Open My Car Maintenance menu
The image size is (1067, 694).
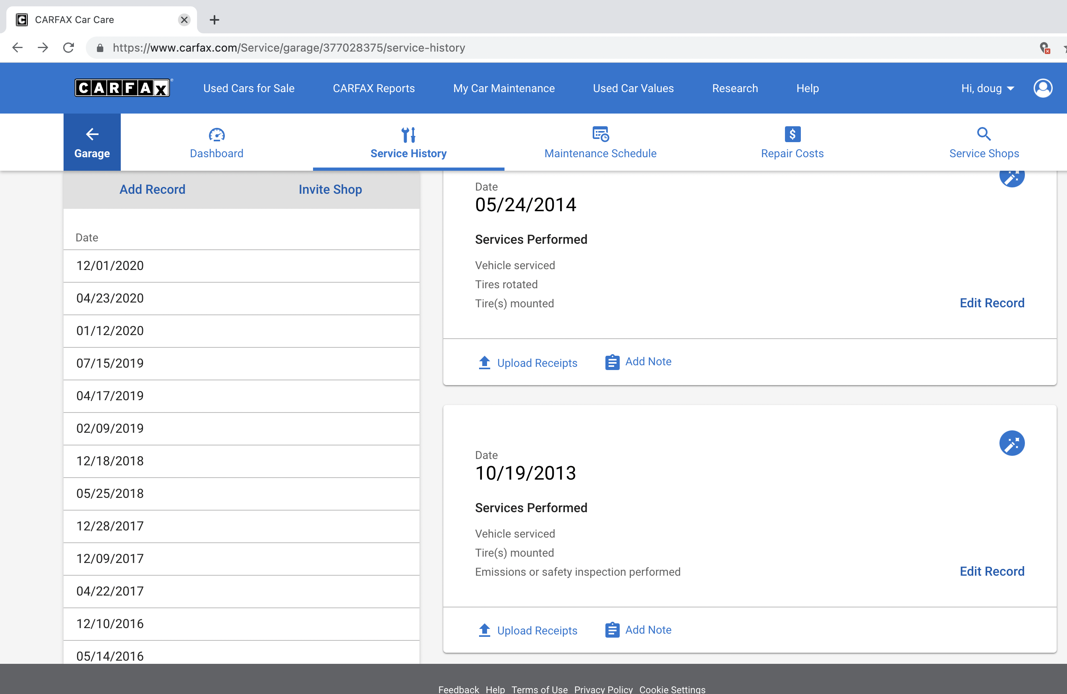[503, 88]
